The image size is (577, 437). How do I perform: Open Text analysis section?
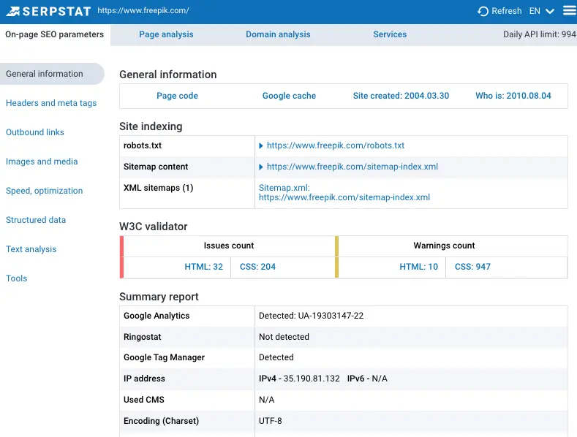coord(31,249)
